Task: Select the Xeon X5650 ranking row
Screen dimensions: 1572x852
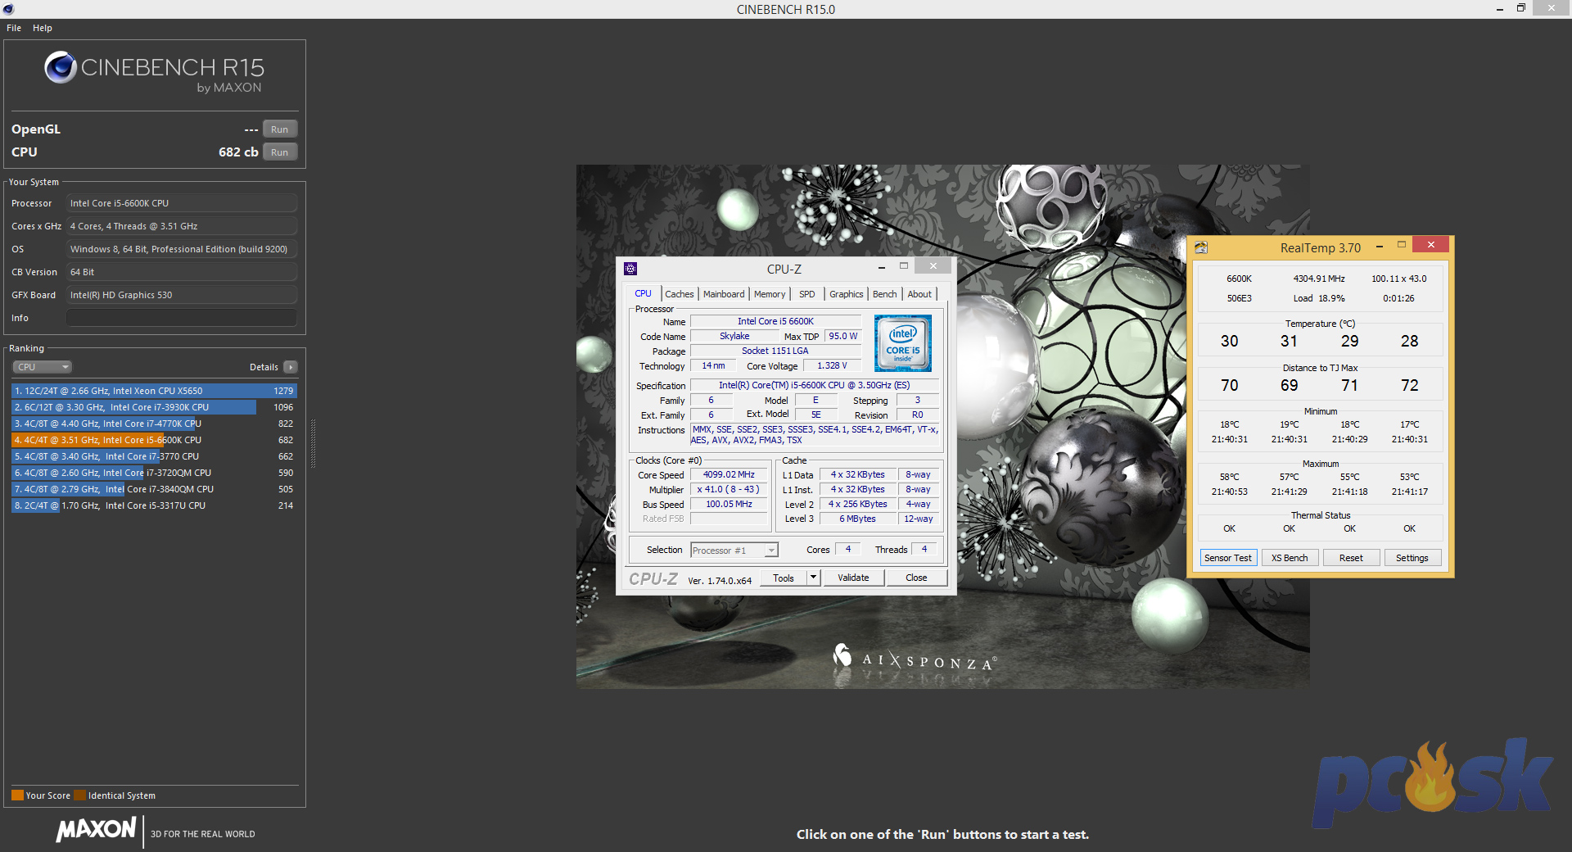Action: [x=154, y=391]
